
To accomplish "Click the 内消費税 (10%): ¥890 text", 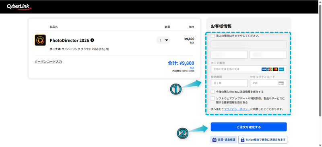I will tap(183, 71).
